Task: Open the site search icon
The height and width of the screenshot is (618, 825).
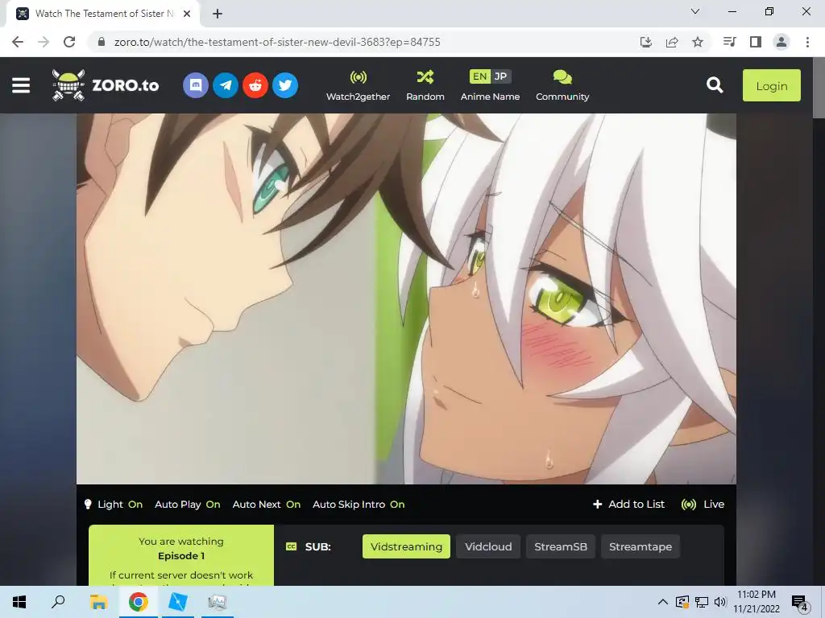Action: click(x=715, y=85)
